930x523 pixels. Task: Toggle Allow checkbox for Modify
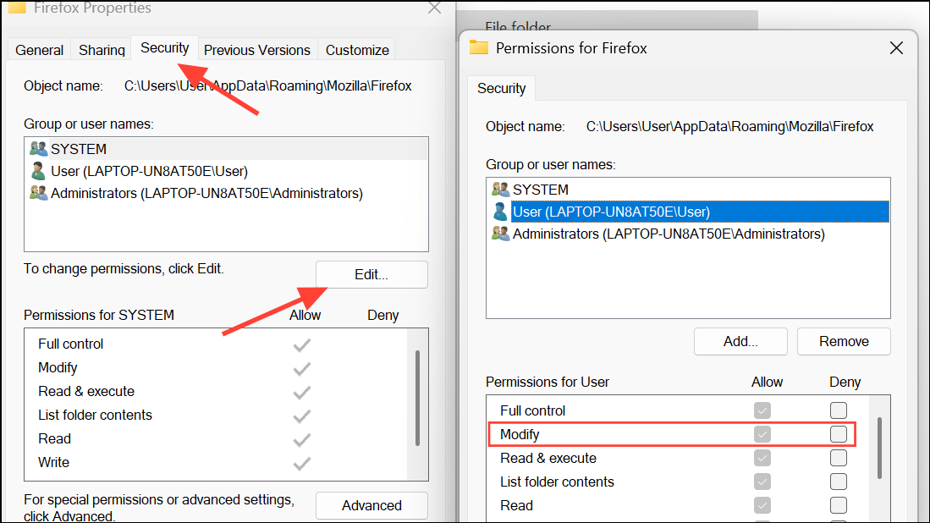click(762, 434)
